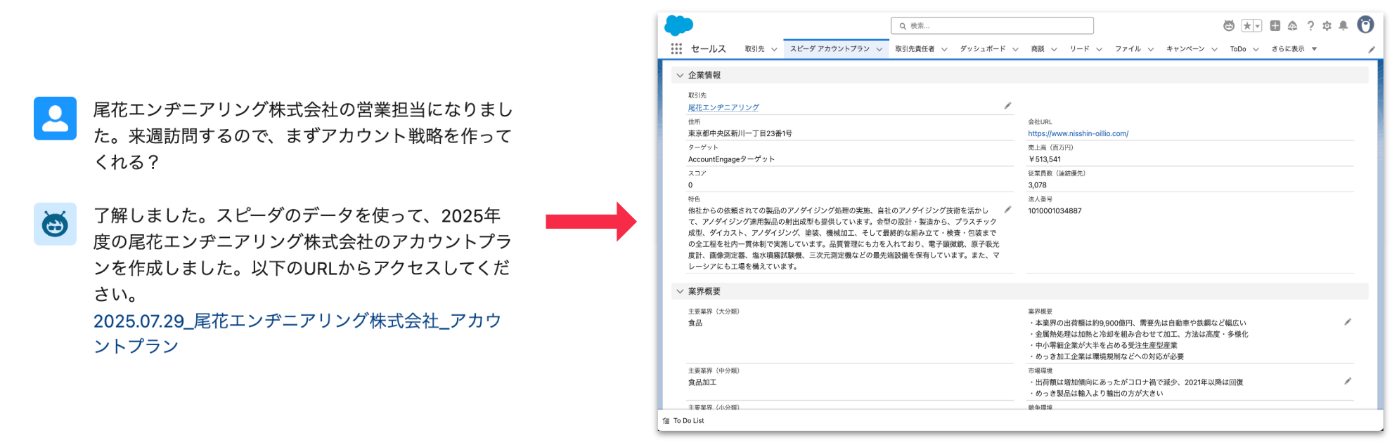Click the Help question mark icon
Viewport: 1392px width, 442px height.
tap(1310, 26)
